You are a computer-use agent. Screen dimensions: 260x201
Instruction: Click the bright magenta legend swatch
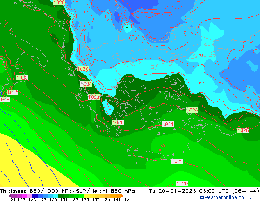pos(25,196)
